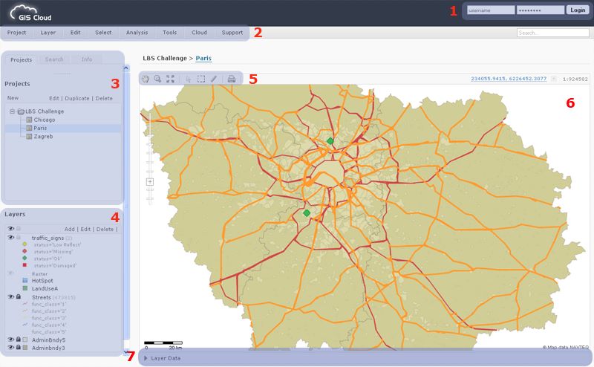The image size is (594, 367).
Task: Click the username input field
Action: [x=491, y=10]
